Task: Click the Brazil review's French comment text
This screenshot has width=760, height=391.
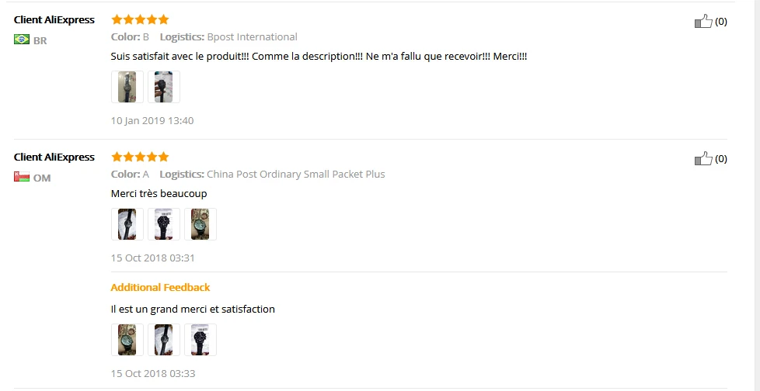Action: [x=319, y=57]
